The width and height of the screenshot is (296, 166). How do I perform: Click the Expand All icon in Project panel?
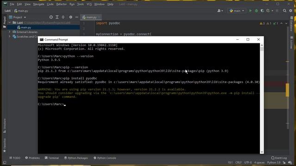57,17
